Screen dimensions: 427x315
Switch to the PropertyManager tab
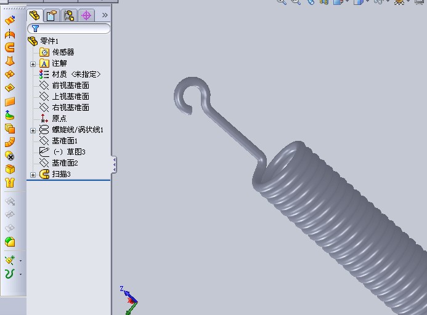click(x=52, y=15)
